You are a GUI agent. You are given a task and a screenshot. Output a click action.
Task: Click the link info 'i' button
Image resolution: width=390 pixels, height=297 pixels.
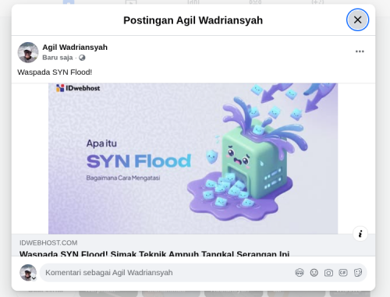tap(360, 234)
